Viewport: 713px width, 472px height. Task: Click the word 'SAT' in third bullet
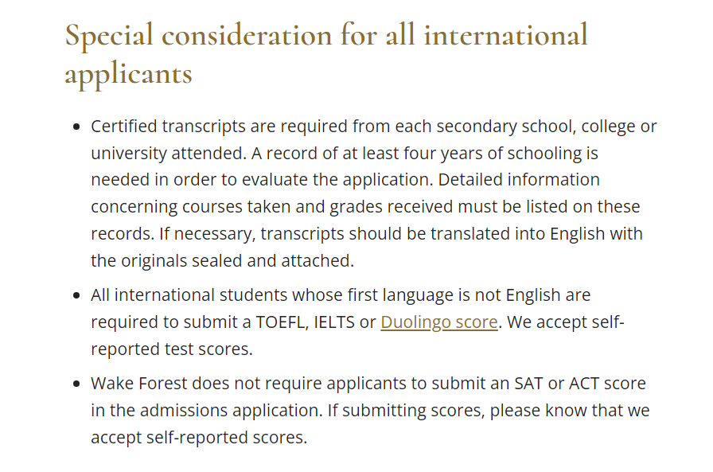pos(528,384)
